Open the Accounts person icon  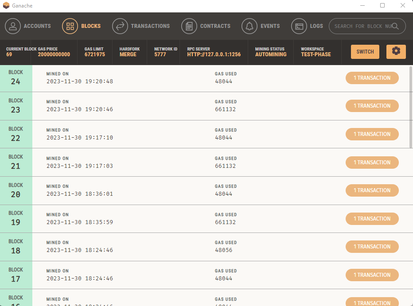(13, 26)
